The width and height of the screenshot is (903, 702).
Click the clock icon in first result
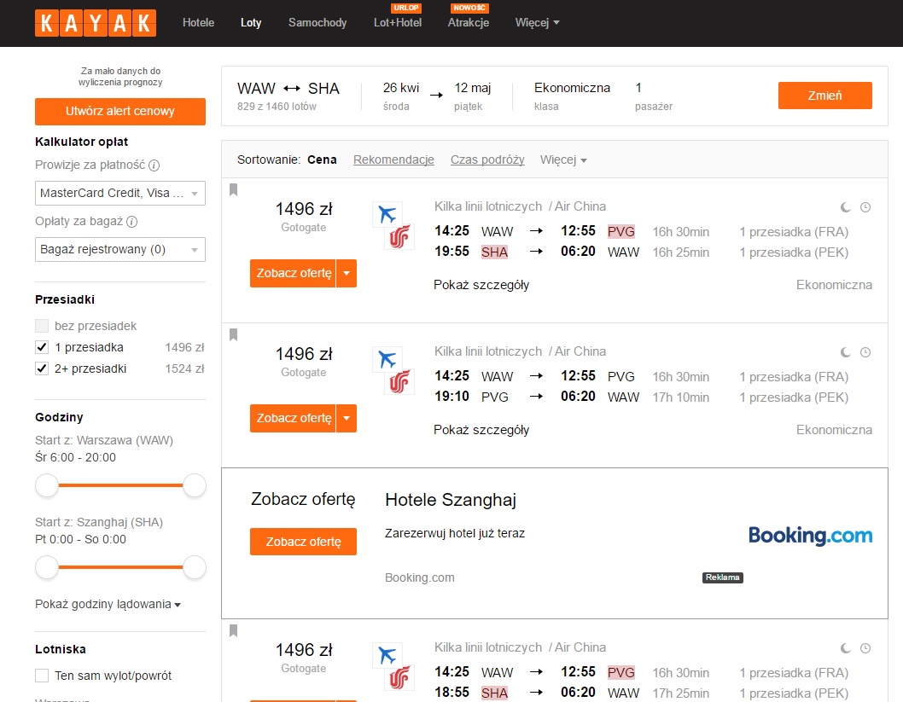[x=865, y=207]
